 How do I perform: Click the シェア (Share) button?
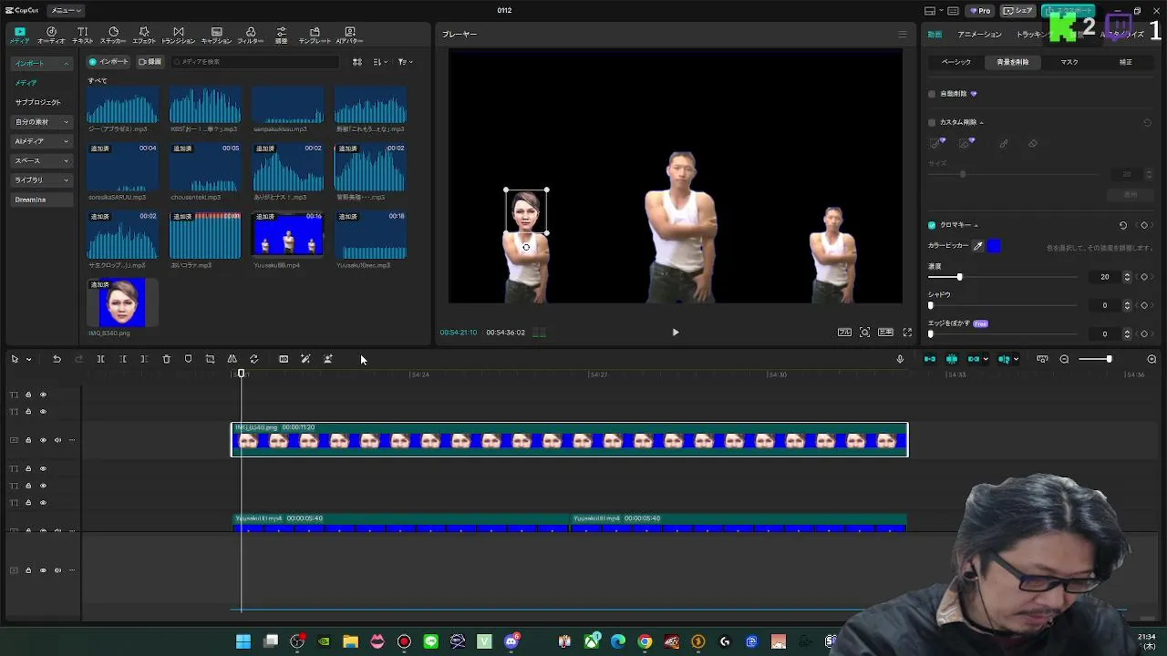[1017, 10]
